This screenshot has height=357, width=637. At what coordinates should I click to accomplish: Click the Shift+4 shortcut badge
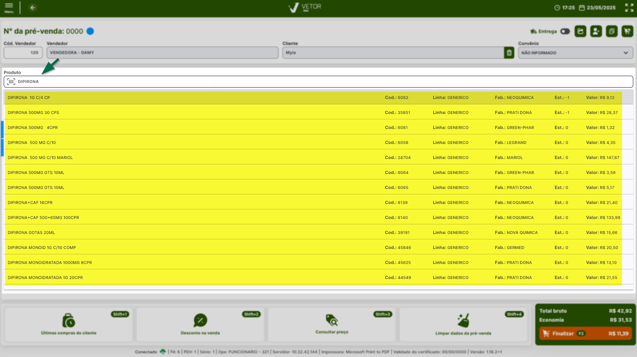pos(514,314)
